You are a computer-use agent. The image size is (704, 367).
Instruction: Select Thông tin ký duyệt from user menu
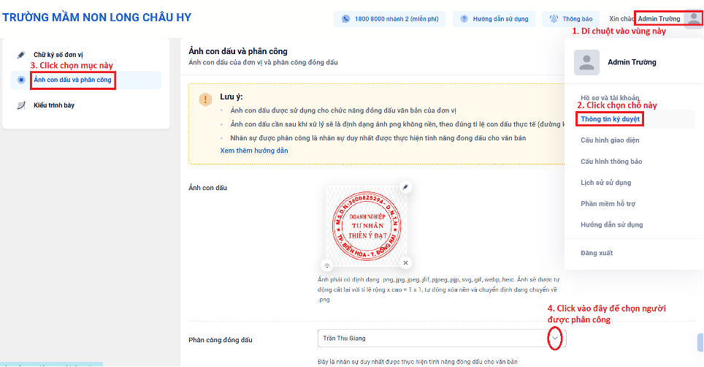611,118
